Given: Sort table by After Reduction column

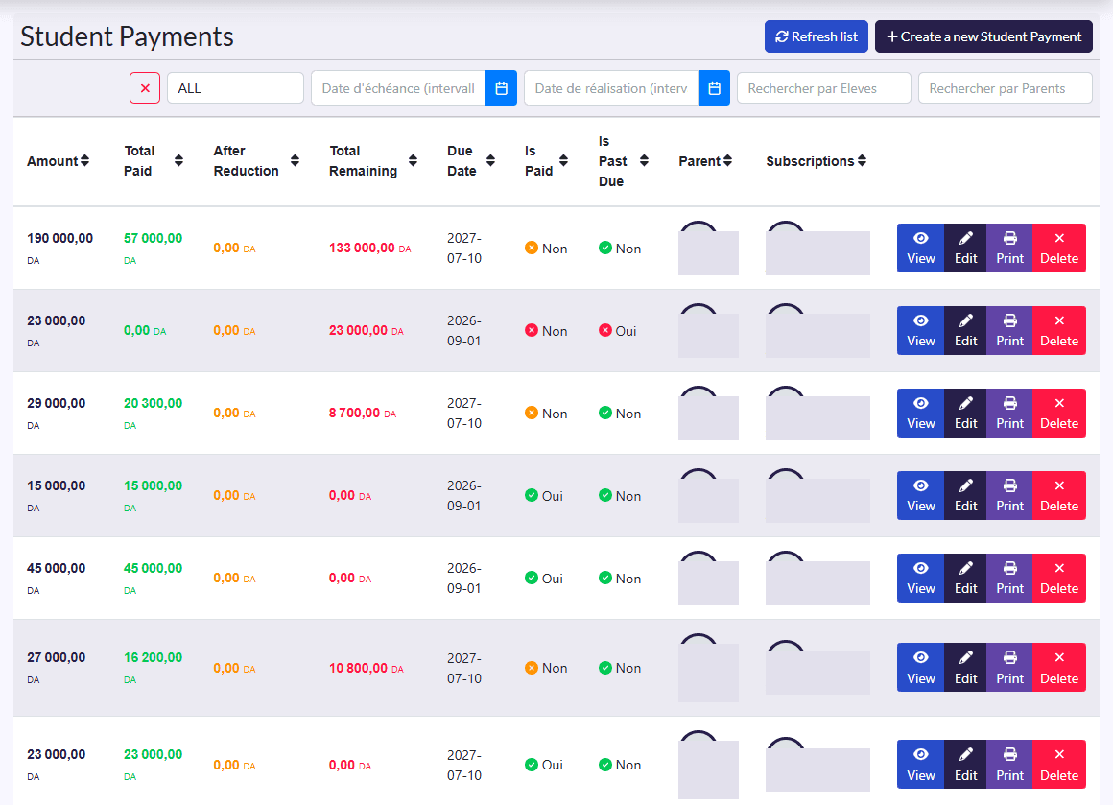Looking at the screenshot, I should [256, 161].
